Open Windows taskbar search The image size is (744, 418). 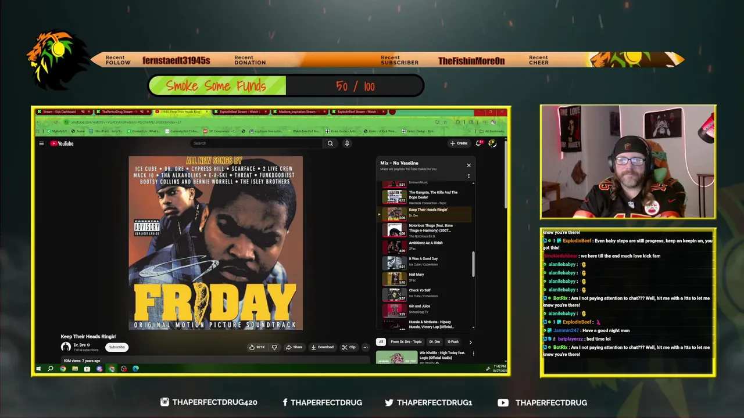[x=51, y=369]
